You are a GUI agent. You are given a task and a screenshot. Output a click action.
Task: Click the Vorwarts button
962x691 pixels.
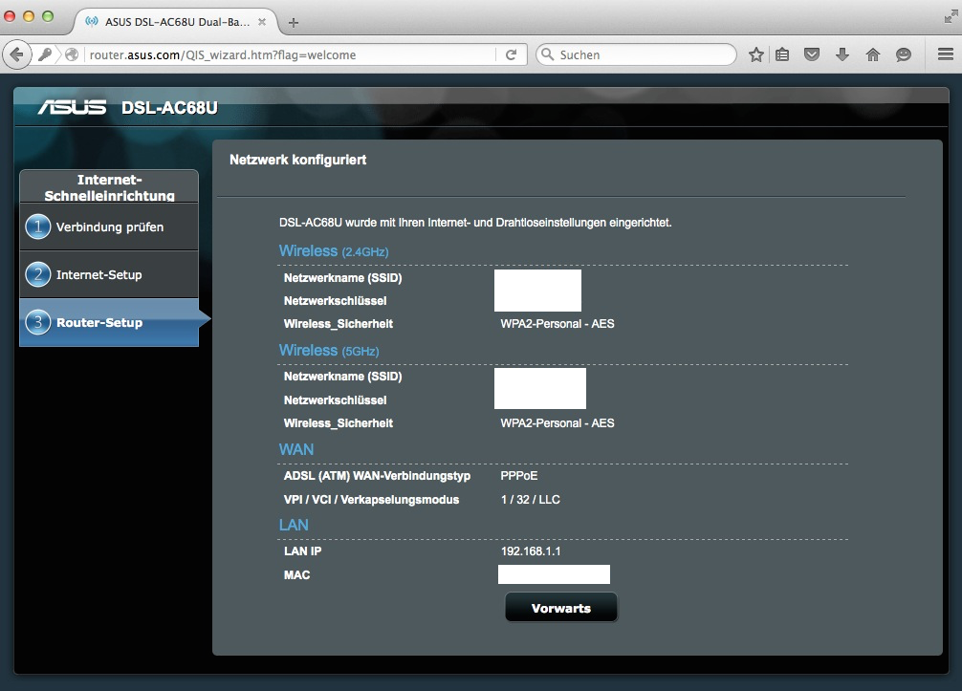pos(561,608)
